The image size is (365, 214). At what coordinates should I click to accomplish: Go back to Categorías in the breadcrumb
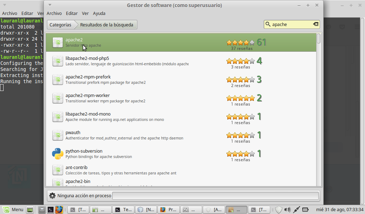(x=60, y=25)
